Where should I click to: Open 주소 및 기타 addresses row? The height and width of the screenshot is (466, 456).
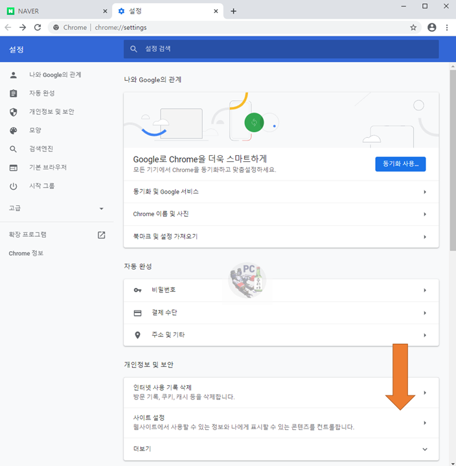(281, 335)
